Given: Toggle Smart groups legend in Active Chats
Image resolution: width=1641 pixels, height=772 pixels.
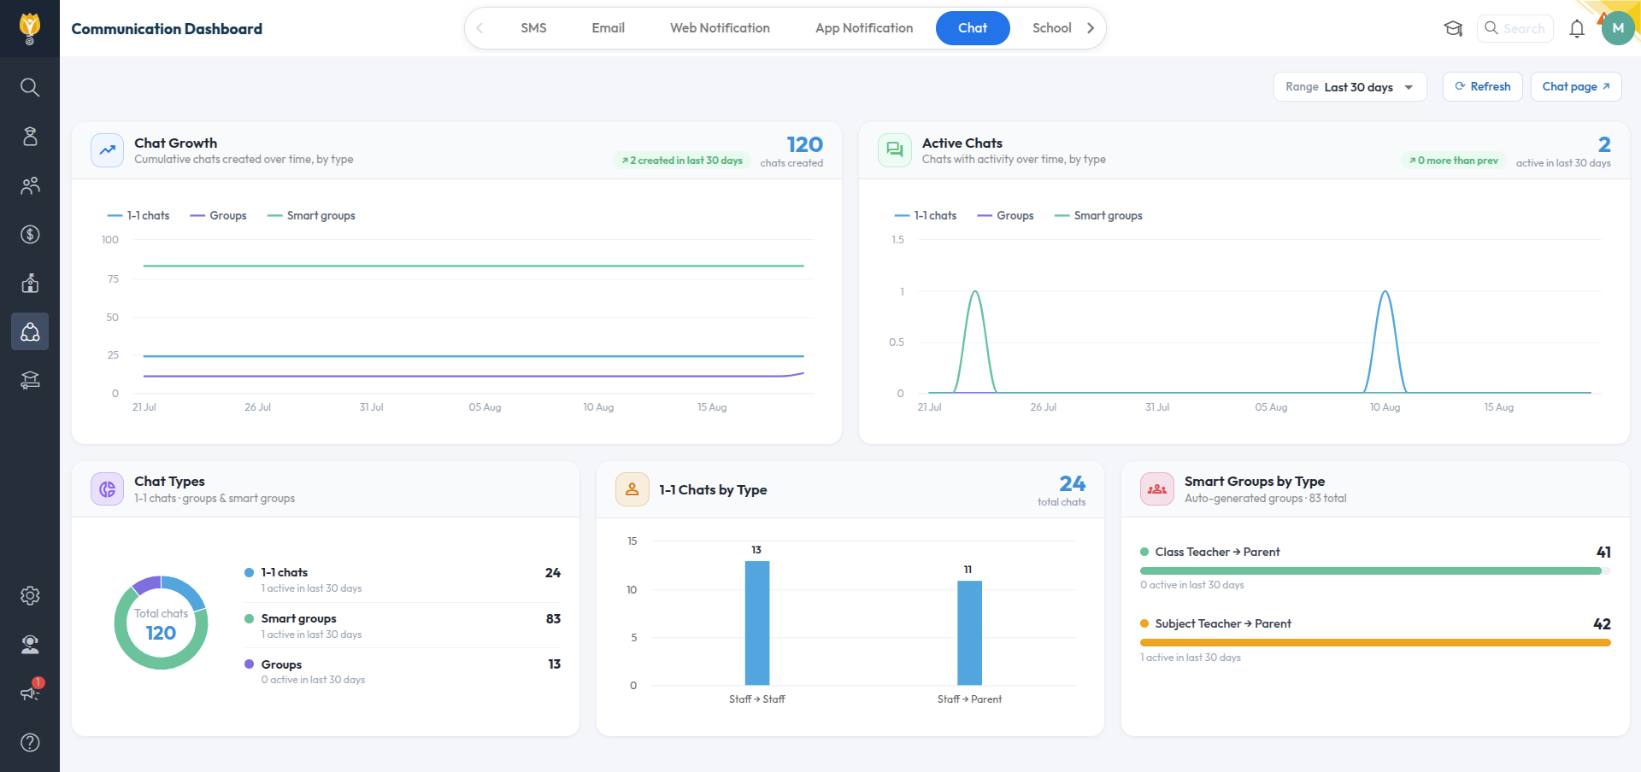Looking at the screenshot, I should [x=1098, y=215].
